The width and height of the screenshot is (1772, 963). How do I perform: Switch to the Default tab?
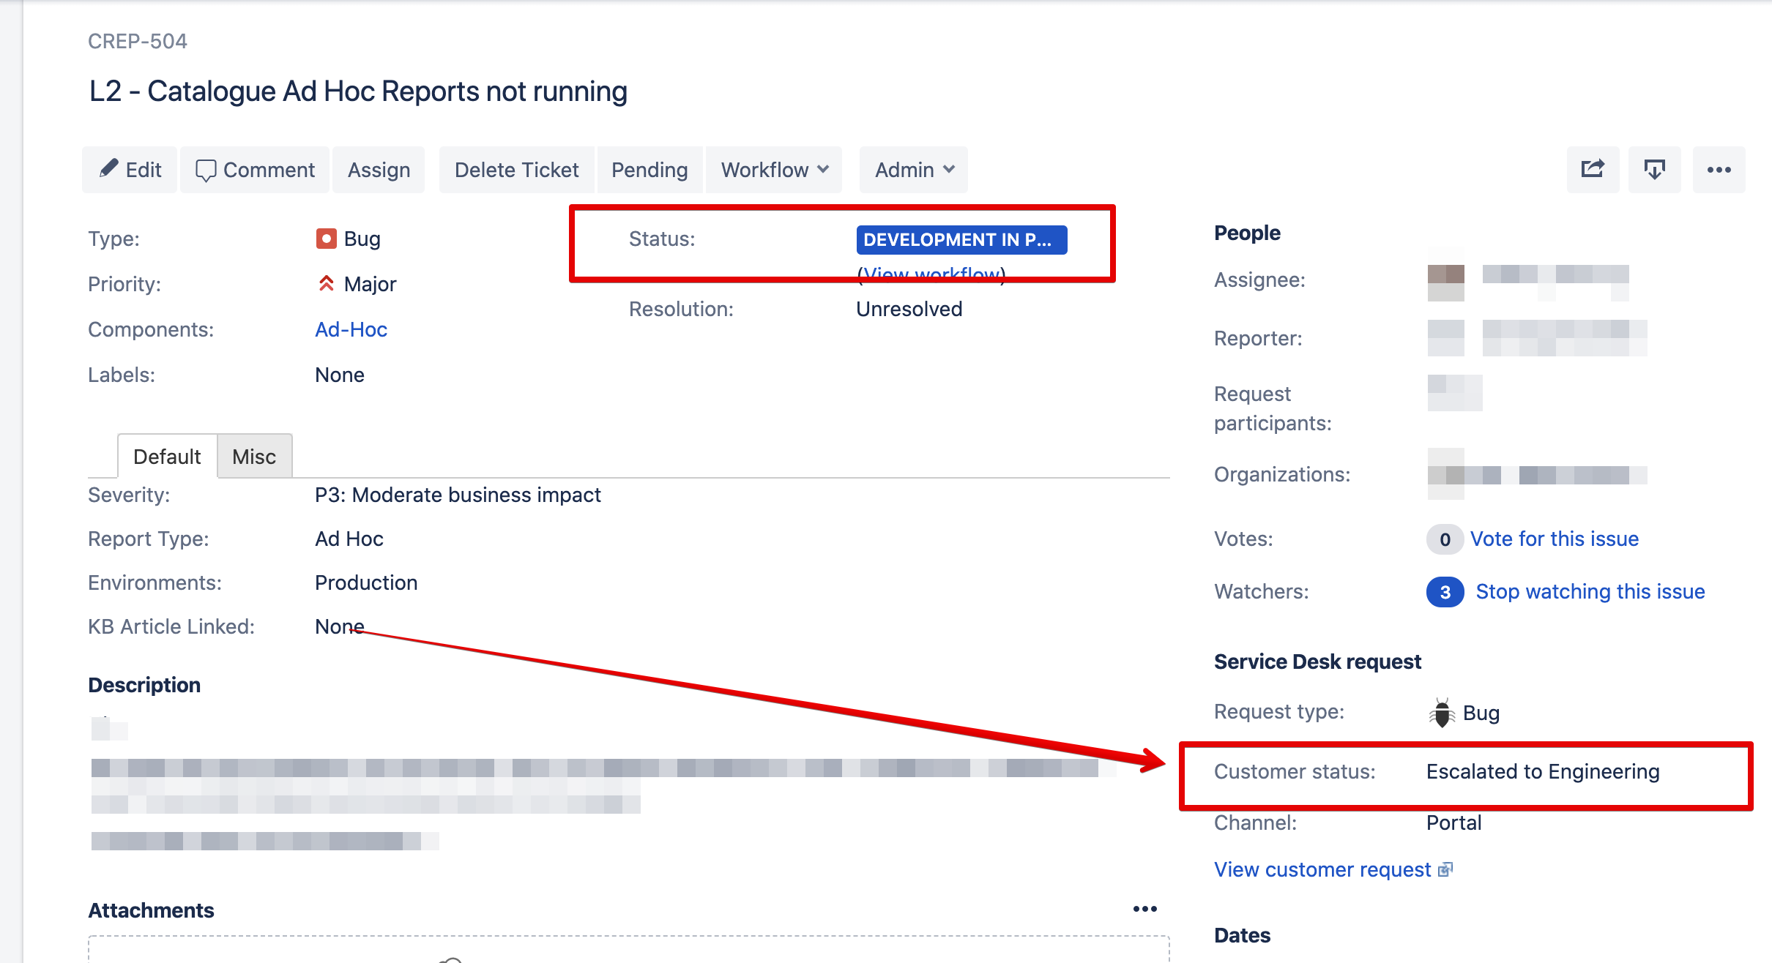click(x=167, y=457)
